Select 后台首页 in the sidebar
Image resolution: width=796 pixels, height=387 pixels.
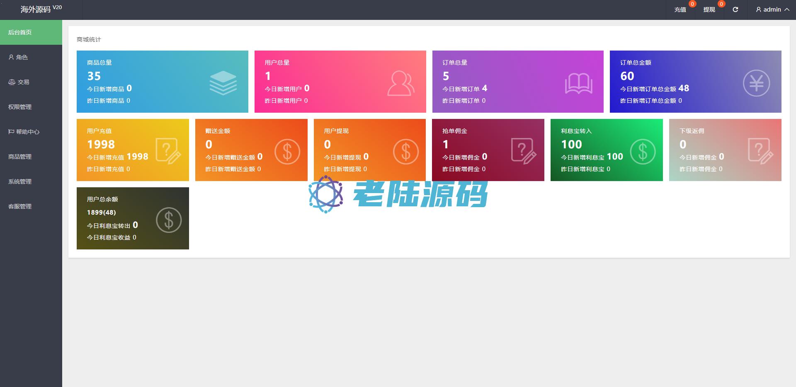20,32
